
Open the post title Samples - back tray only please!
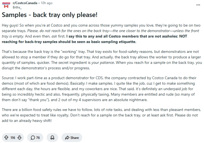(49, 15)
